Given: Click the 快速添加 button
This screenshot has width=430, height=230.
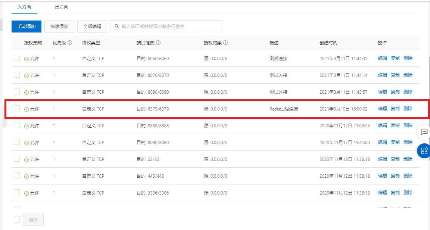Looking at the screenshot, I should coord(59,27).
